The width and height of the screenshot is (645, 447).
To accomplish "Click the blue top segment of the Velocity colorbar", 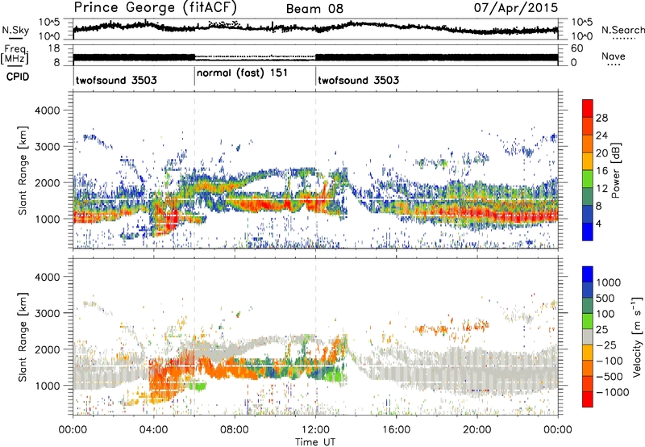I will [x=588, y=274].
